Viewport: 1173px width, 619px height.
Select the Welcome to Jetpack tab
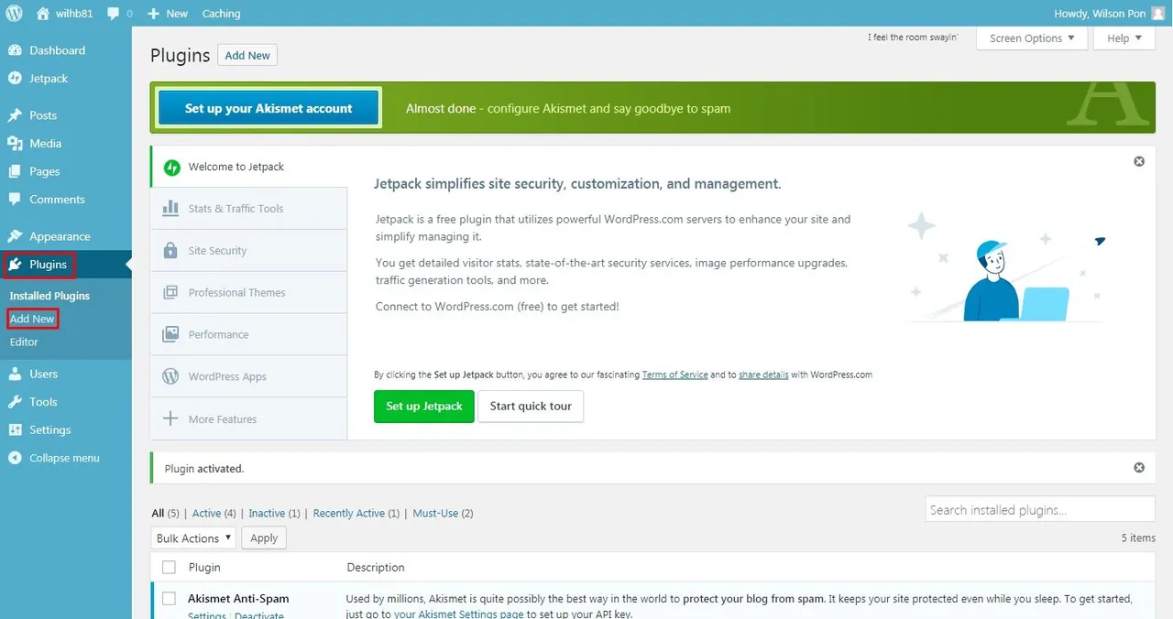(249, 167)
